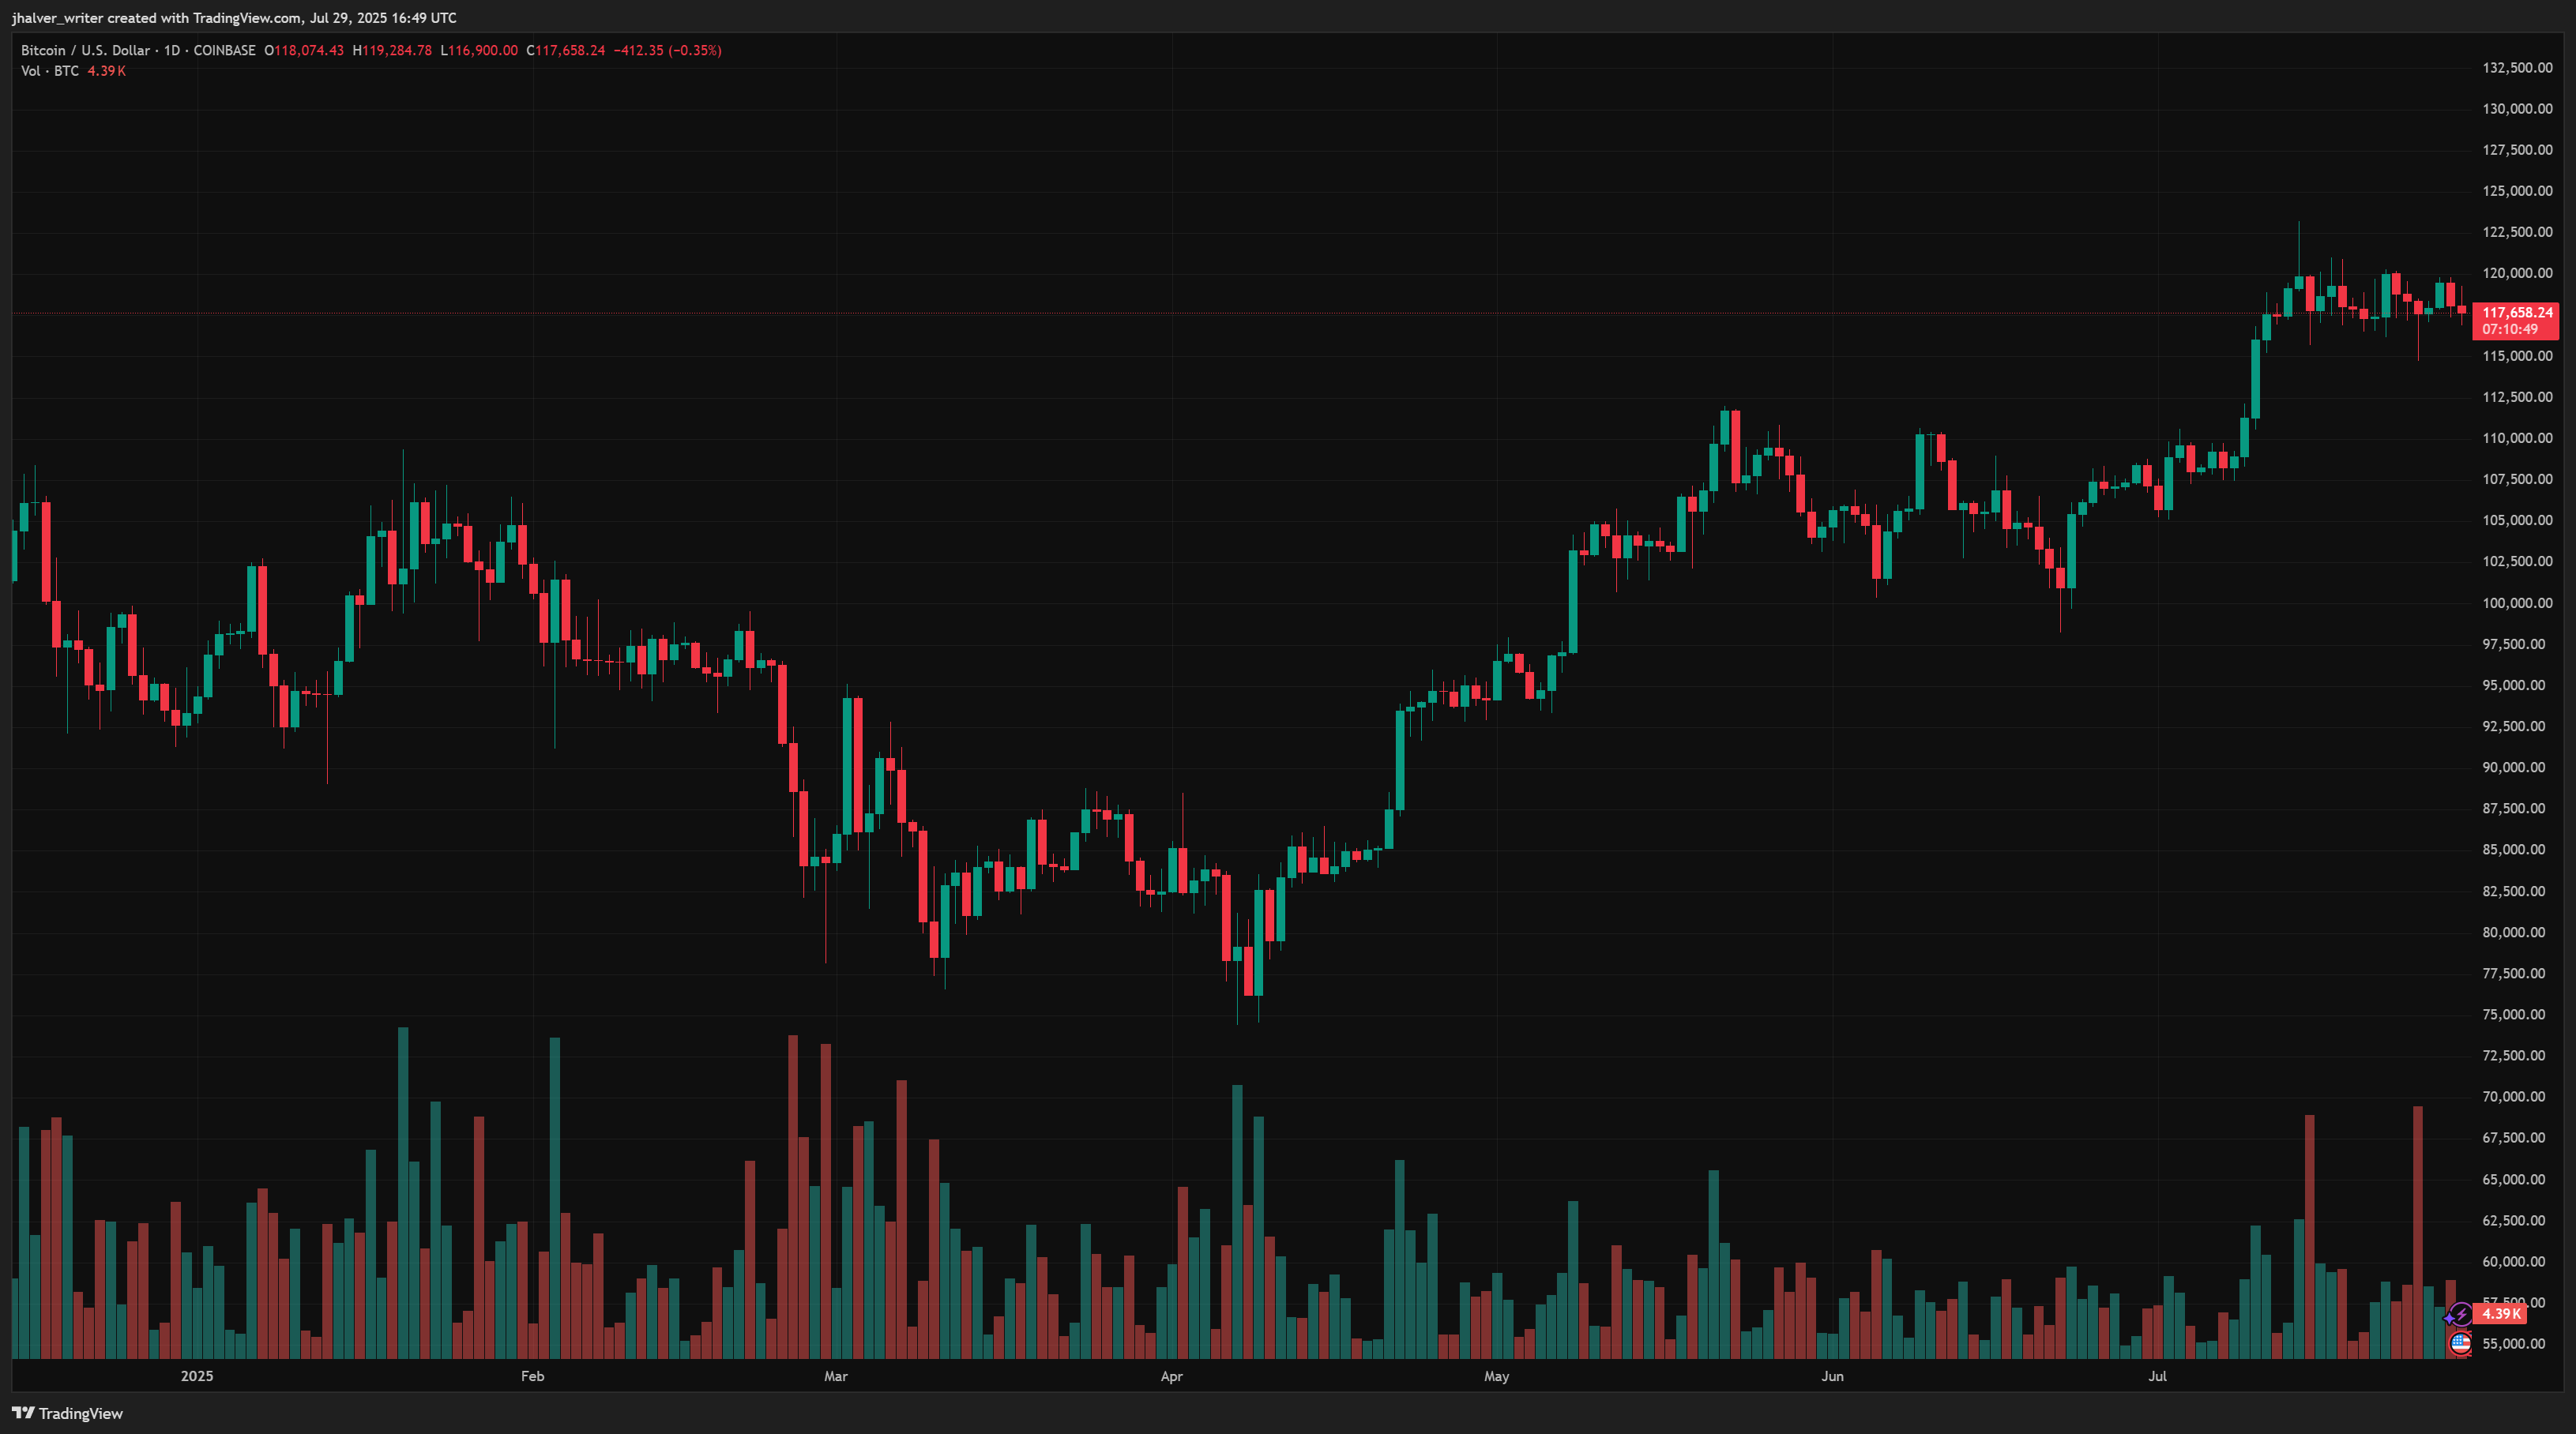
Task: Click the purple lightning bolt event icon
Action: click(2459, 1315)
